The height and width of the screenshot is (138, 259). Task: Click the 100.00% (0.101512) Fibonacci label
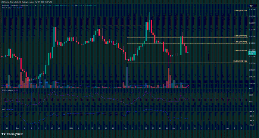240,61
